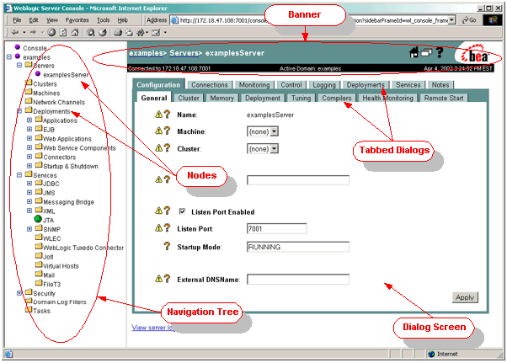This screenshot has height=363, width=507.
Task: Click the browser Back arrow button
Action: [x=15, y=32]
